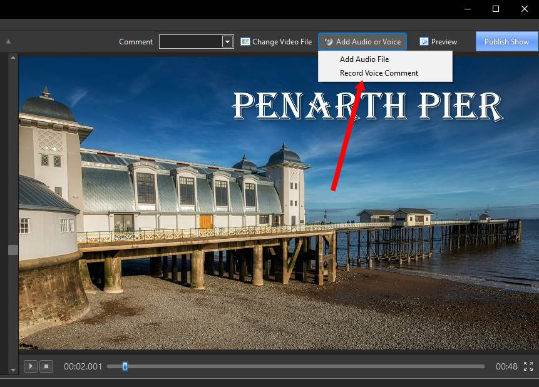Collapse the panel using the top-left triangle
This screenshot has width=539, height=387.
(9, 42)
